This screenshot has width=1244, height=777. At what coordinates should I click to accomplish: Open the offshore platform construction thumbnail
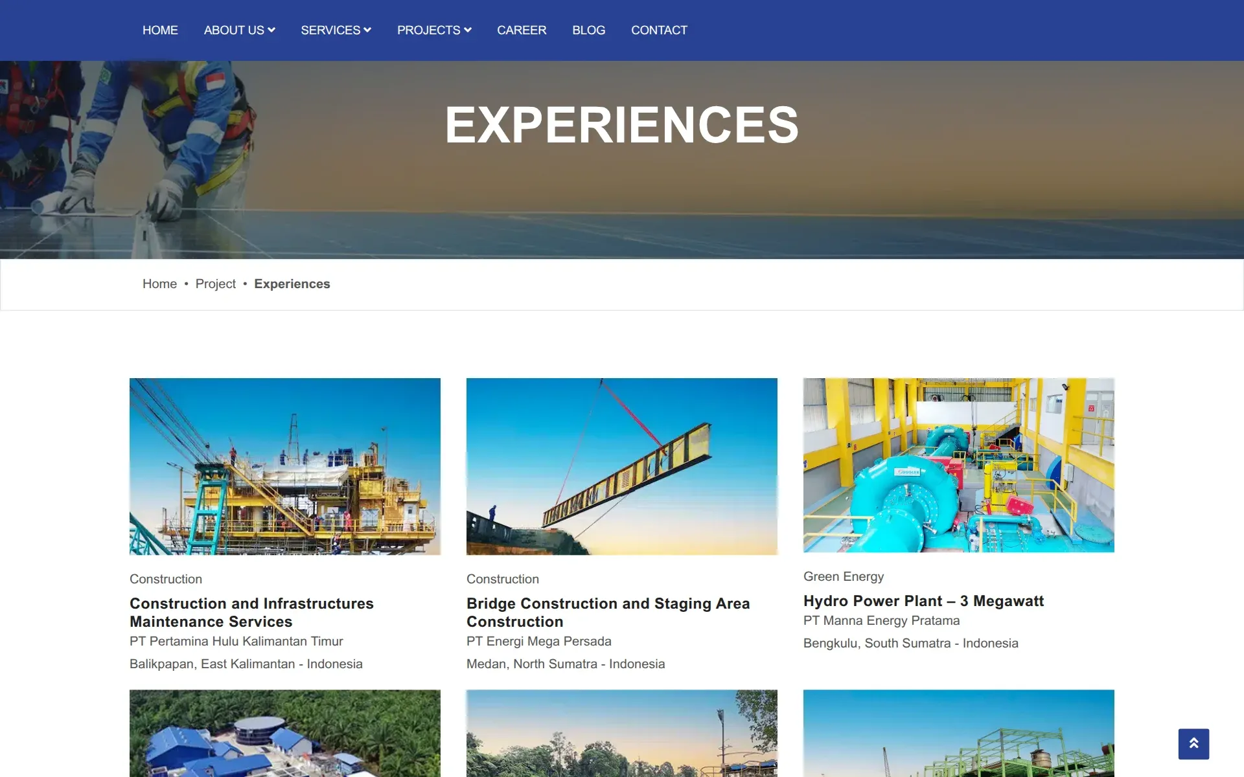(285, 466)
